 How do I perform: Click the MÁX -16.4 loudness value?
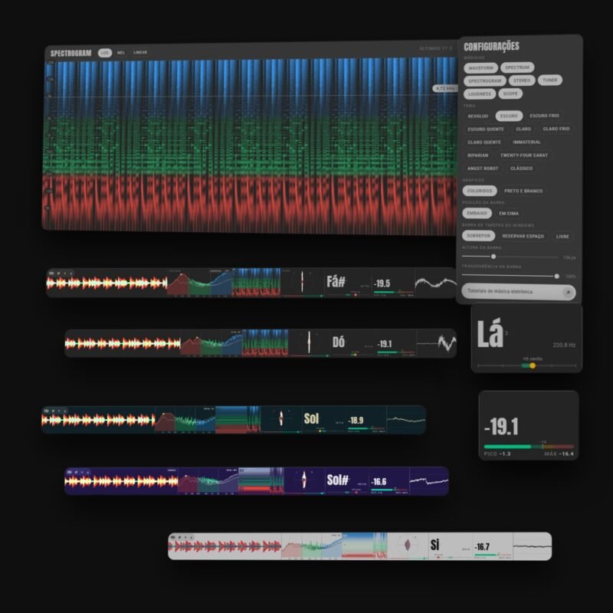(559, 454)
